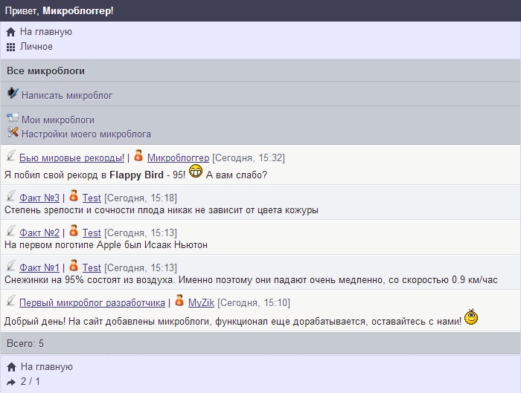The width and height of the screenshot is (521, 393).
Task: Open the top "На главную" link
Action: [46, 32]
